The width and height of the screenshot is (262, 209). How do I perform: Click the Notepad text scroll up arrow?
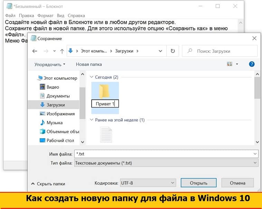tap(241, 23)
